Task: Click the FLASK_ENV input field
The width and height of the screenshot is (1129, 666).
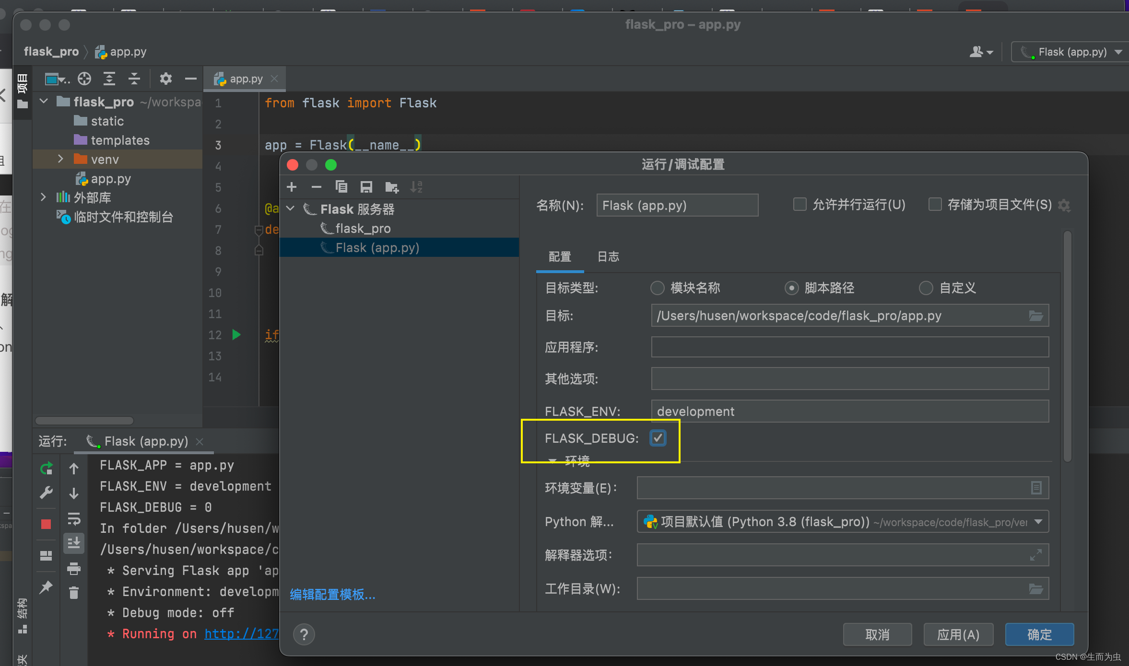Action: (x=849, y=411)
